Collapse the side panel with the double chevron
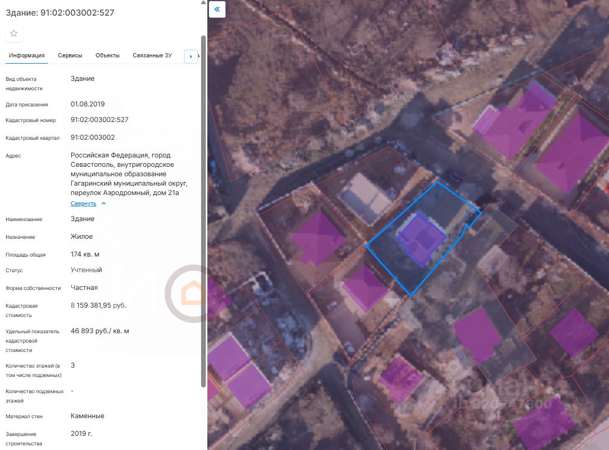The height and width of the screenshot is (450, 609). click(217, 9)
